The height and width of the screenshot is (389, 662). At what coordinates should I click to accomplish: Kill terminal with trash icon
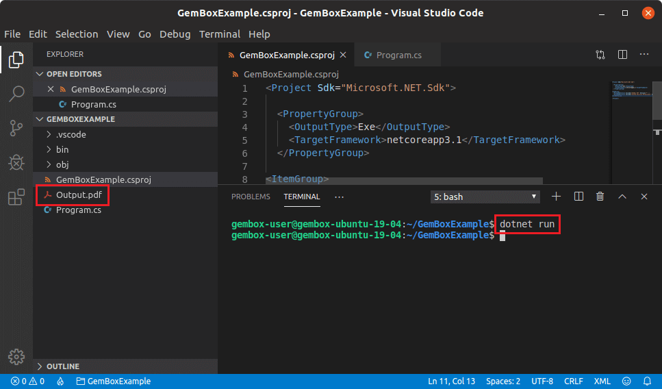pos(600,197)
